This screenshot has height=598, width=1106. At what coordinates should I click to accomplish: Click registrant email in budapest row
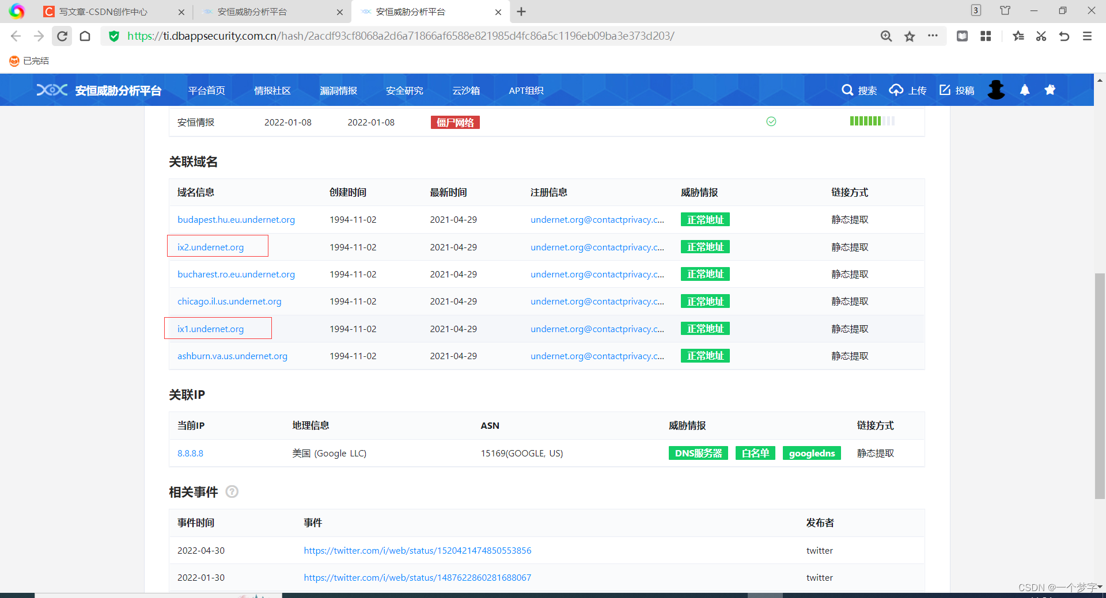[597, 220]
